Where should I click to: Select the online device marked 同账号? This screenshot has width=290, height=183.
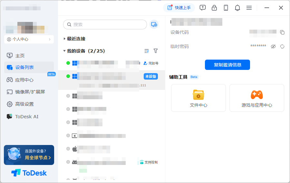tap(111, 63)
